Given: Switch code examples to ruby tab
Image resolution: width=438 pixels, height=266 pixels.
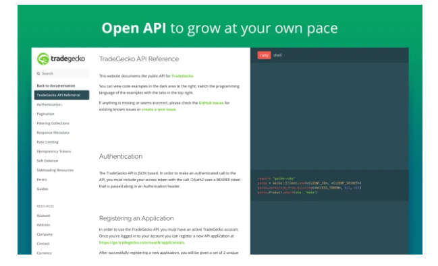Looking at the screenshot, I should point(264,55).
